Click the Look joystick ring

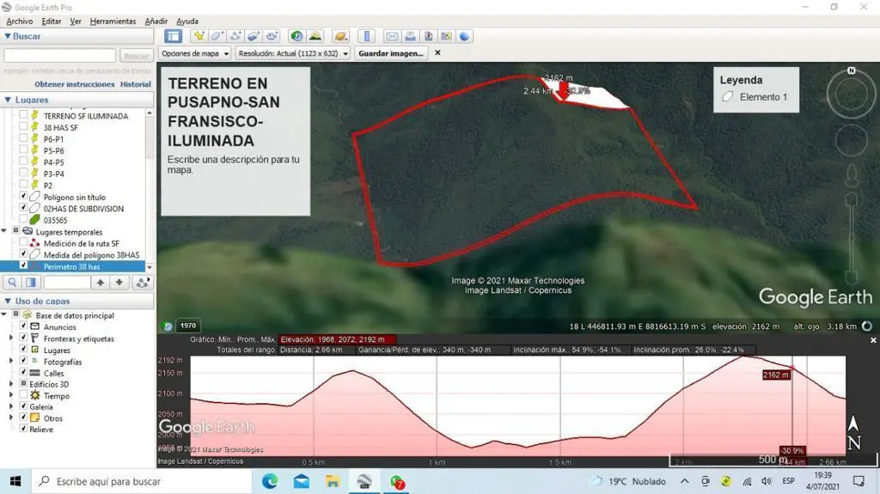point(852,95)
